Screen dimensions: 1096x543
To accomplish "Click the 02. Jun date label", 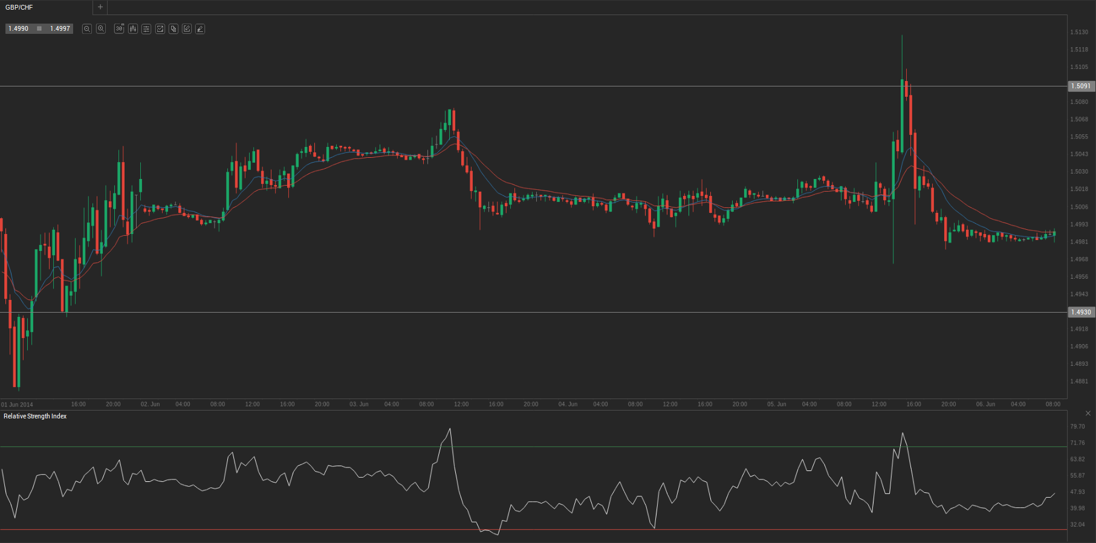I will (x=151, y=404).
